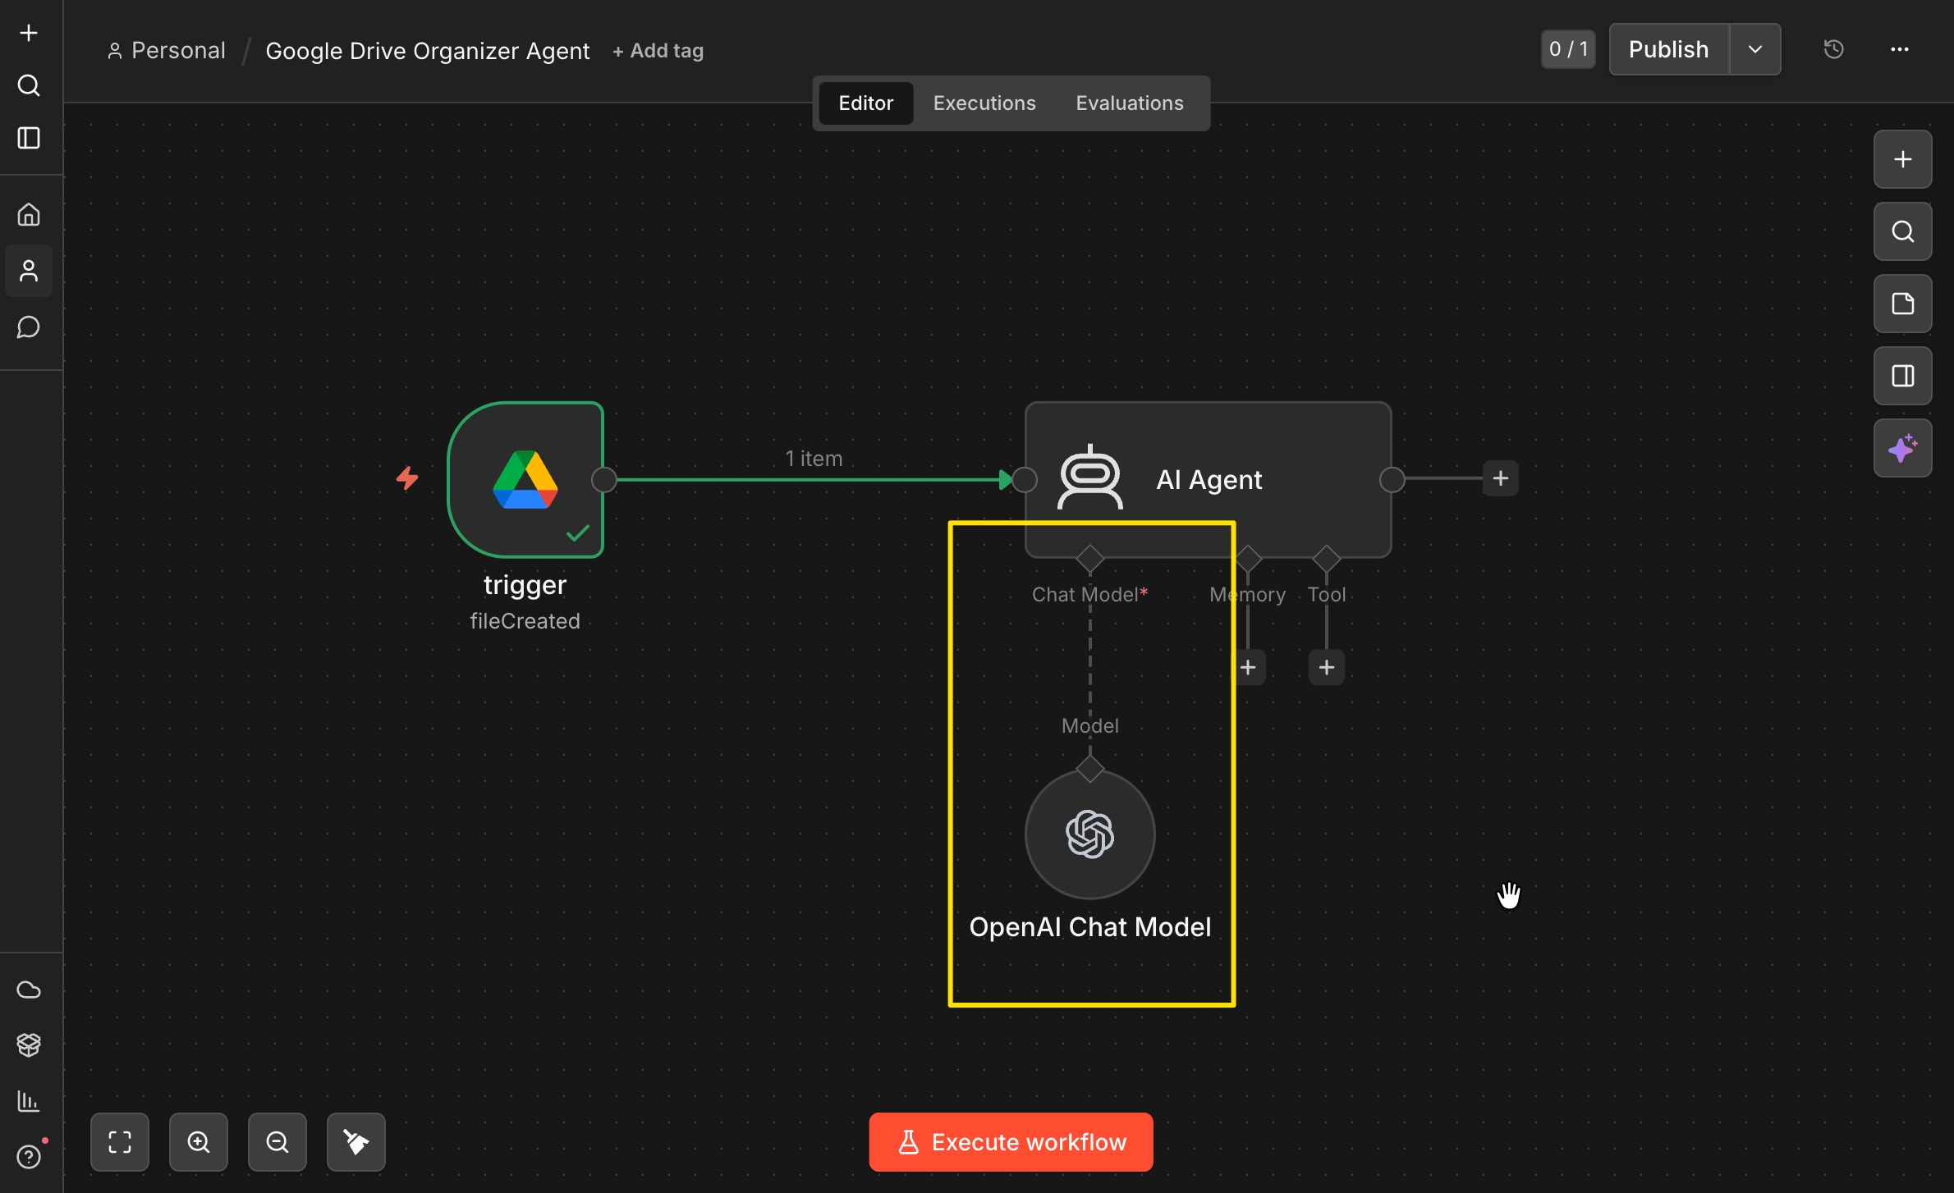Switch to the Executions tab
Image resolution: width=1954 pixels, height=1193 pixels.
pos(984,103)
